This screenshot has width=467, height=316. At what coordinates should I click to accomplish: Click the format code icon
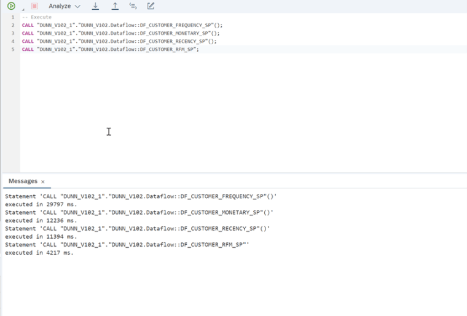pos(133,6)
